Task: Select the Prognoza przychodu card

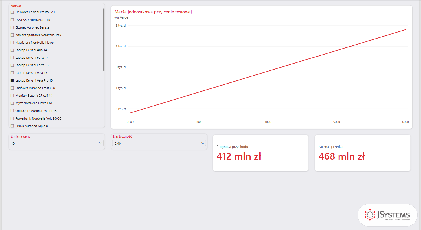Action: click(x=261, y=153)
